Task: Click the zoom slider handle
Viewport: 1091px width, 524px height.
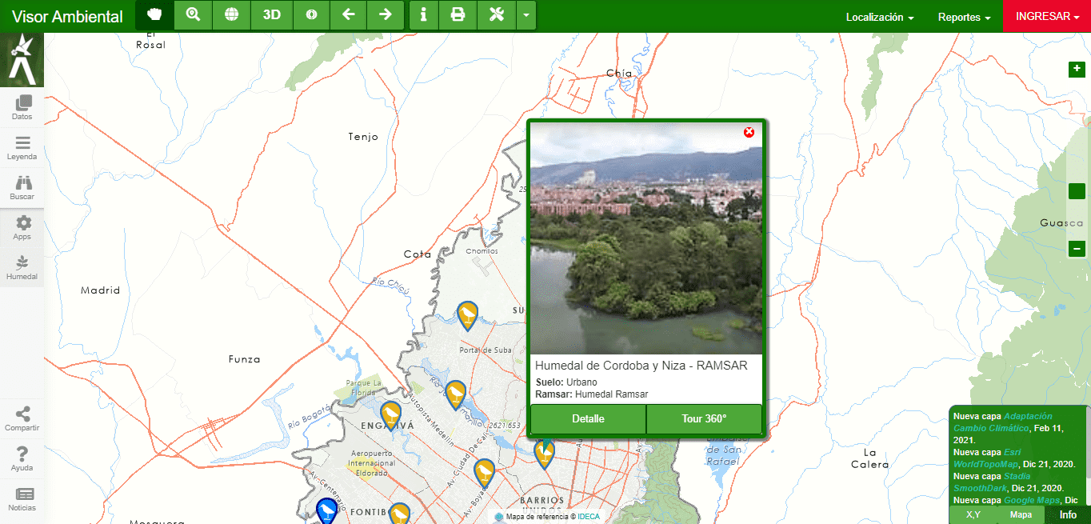Action: 1077,191
